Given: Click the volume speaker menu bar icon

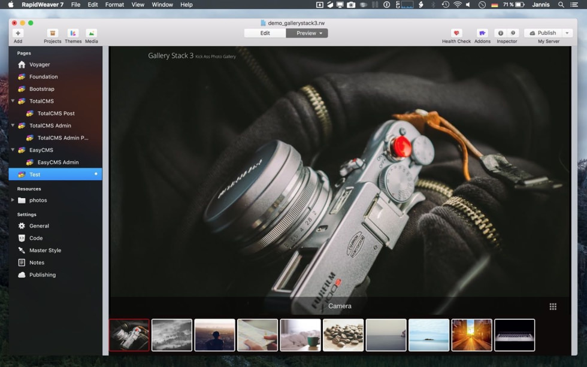Looking at the screenshot, I should point(468,4).
